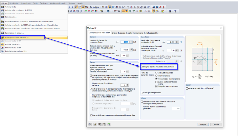Enable Malla ajustada preferida checkbox
Image resolution: width=238 pixels, height=137 pixels.
(142, 93)
